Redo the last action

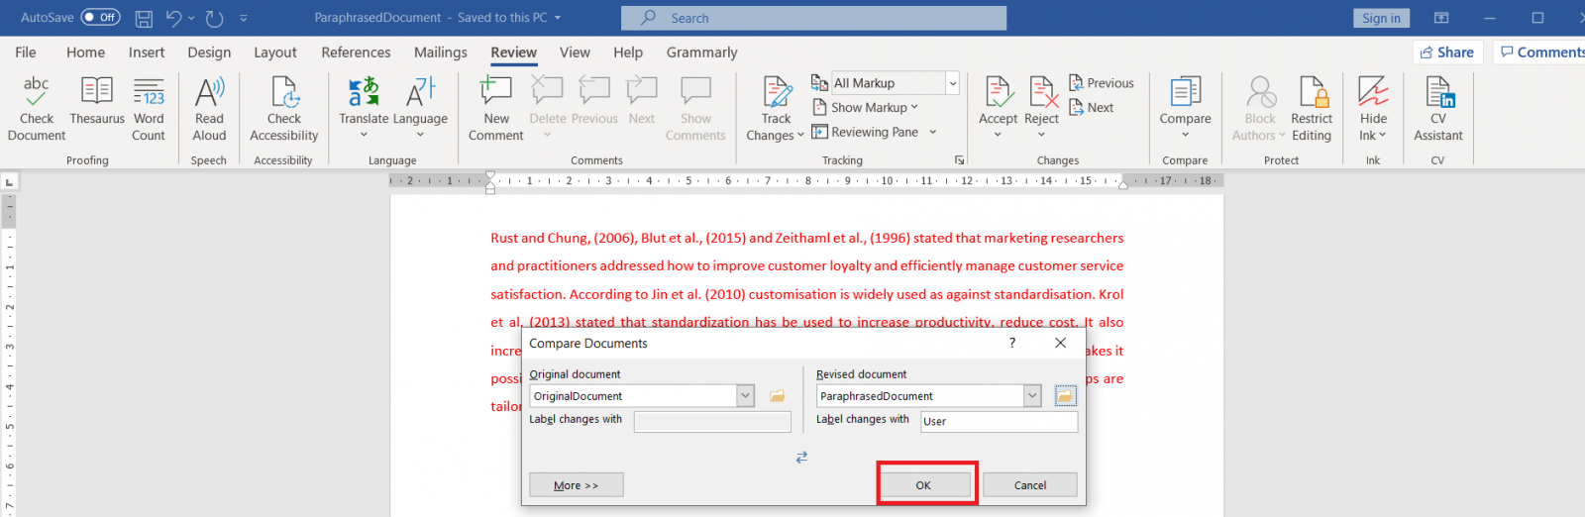214,18
